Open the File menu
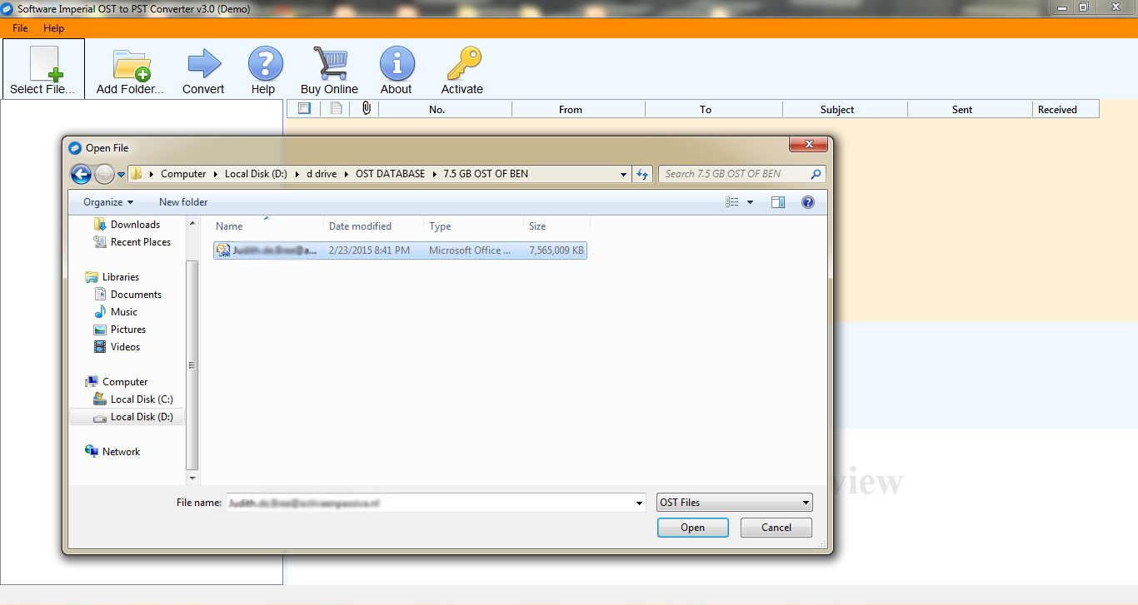 click(x=20, y=28)
